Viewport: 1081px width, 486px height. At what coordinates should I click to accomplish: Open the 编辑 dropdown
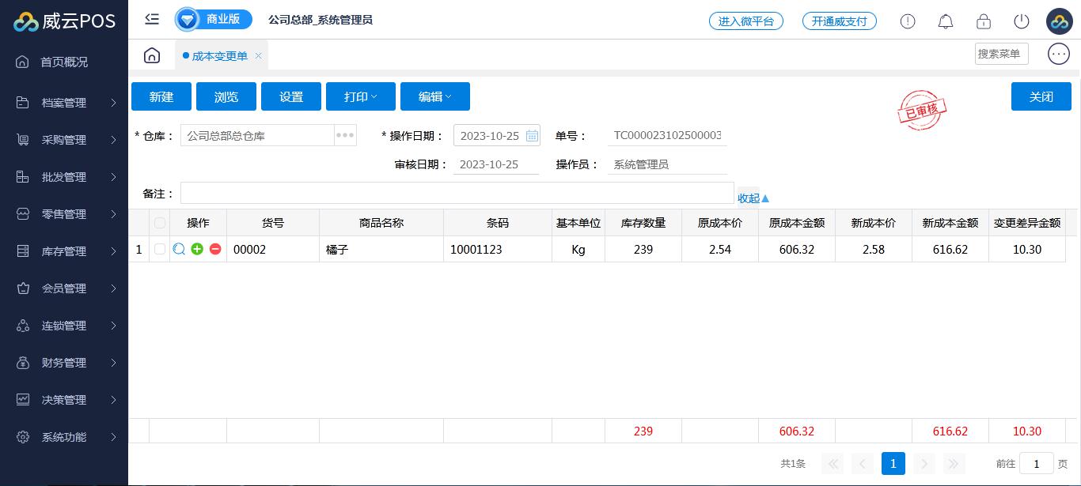pos(434,96)
